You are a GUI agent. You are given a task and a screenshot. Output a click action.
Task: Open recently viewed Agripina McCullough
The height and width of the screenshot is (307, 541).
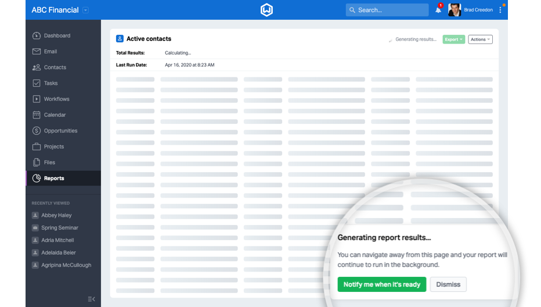[x=66, y=265]
